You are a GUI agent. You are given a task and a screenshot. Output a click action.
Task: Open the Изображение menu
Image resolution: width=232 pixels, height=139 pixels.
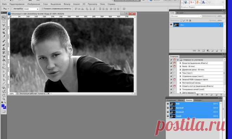click(34, 4)
